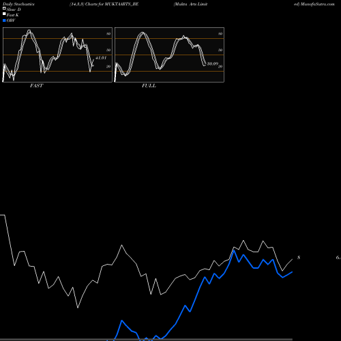Click the blue OBV legend swatch
Viewport: 341px width, 341px height.
click(4, 20)
